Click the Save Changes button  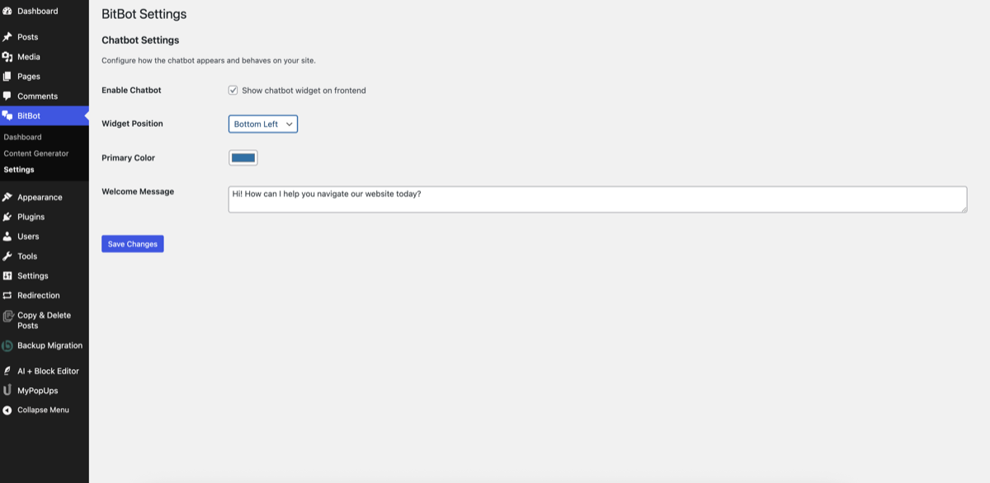pos(132,243)
